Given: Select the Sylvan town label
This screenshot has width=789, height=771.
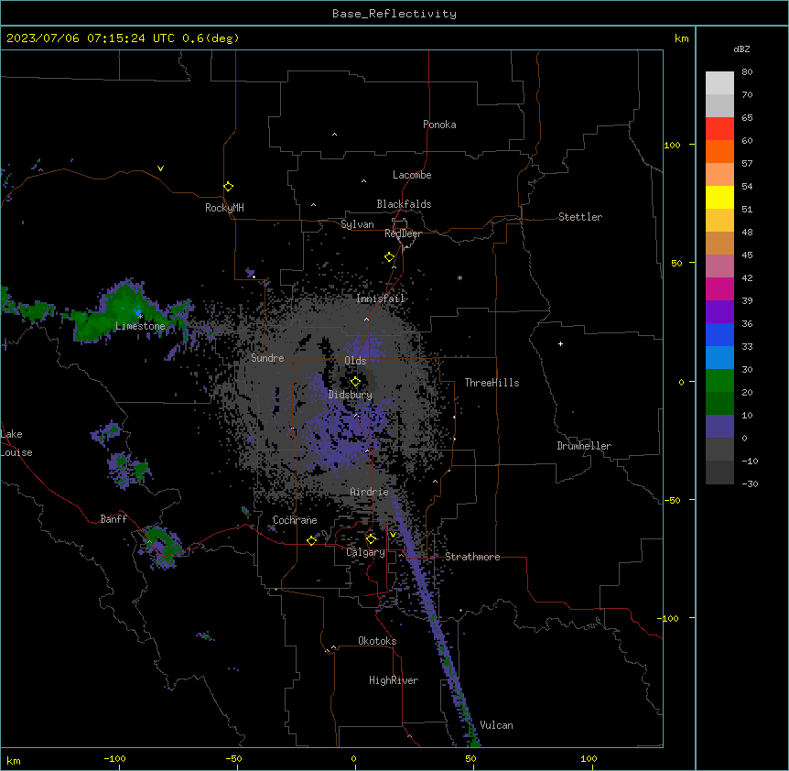Looking at the screenshot, I should [357, 224].
